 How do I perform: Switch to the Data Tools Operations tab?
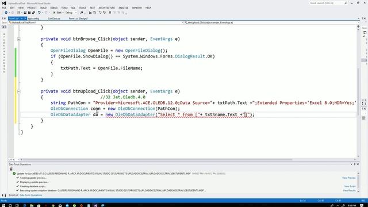pos(30,195)
